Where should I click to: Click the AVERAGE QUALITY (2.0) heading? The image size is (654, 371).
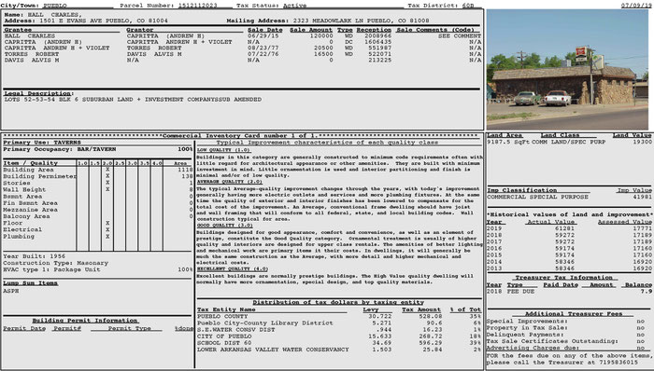pyautogui.click(x=230, y=182)
